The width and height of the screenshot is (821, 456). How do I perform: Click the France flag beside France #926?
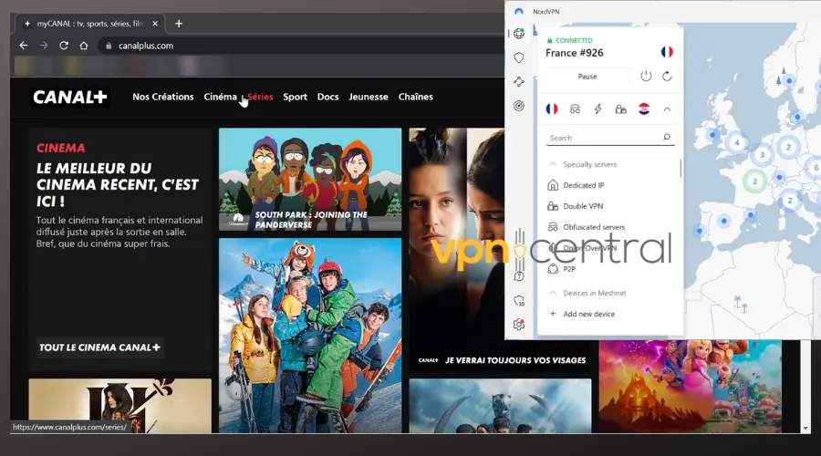pyautogui.click(x=667, y=52)
